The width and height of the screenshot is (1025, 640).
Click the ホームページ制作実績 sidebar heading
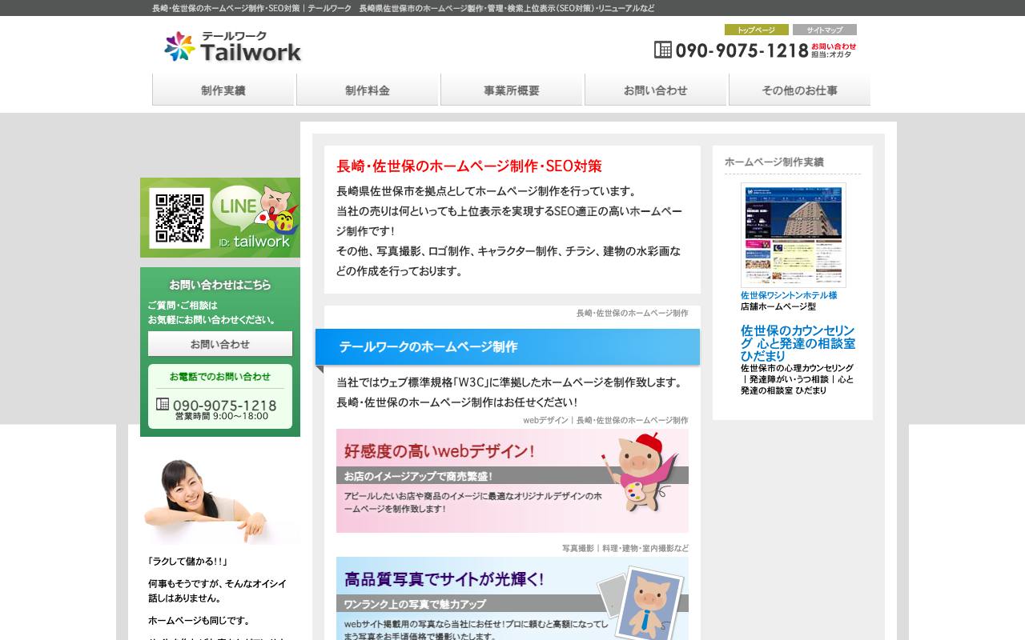click(x=774, y=162)
